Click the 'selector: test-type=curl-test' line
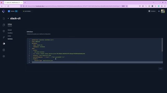 [42, 55]
